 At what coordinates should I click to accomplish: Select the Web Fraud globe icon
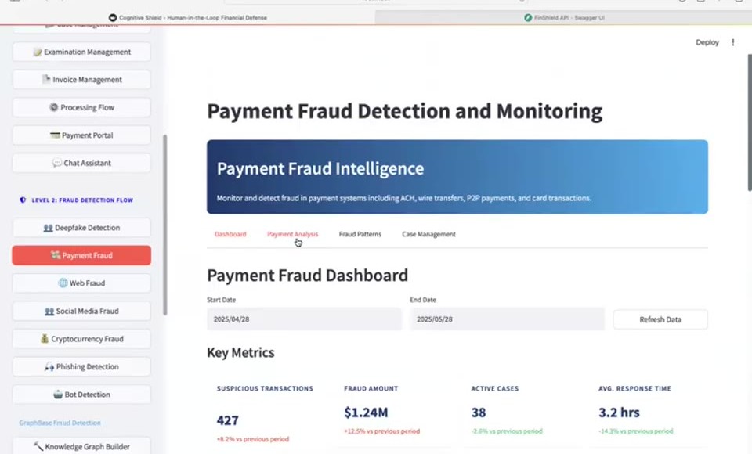[63, 283]
